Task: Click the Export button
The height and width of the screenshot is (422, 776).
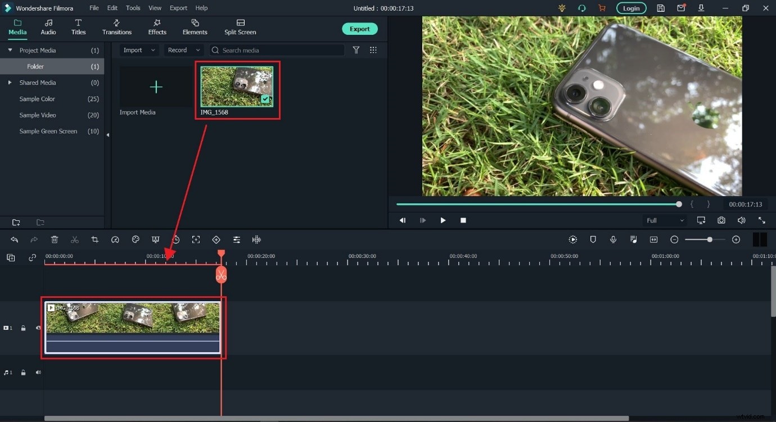Action: pyautogui.click(x=359, y=29)
